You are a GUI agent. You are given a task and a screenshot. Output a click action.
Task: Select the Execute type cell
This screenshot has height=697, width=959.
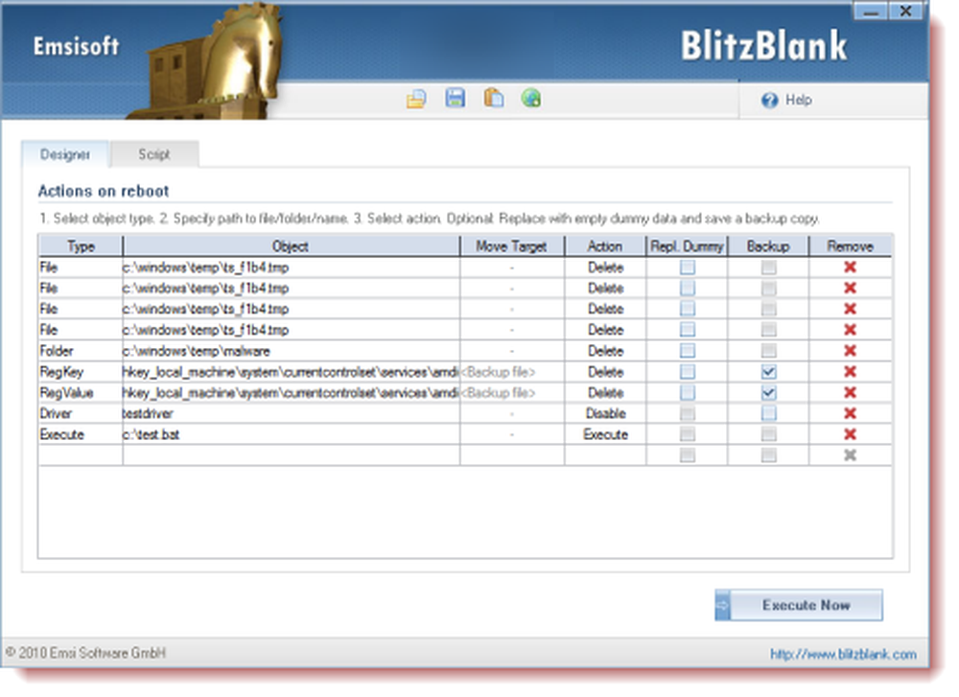[81, 434]
